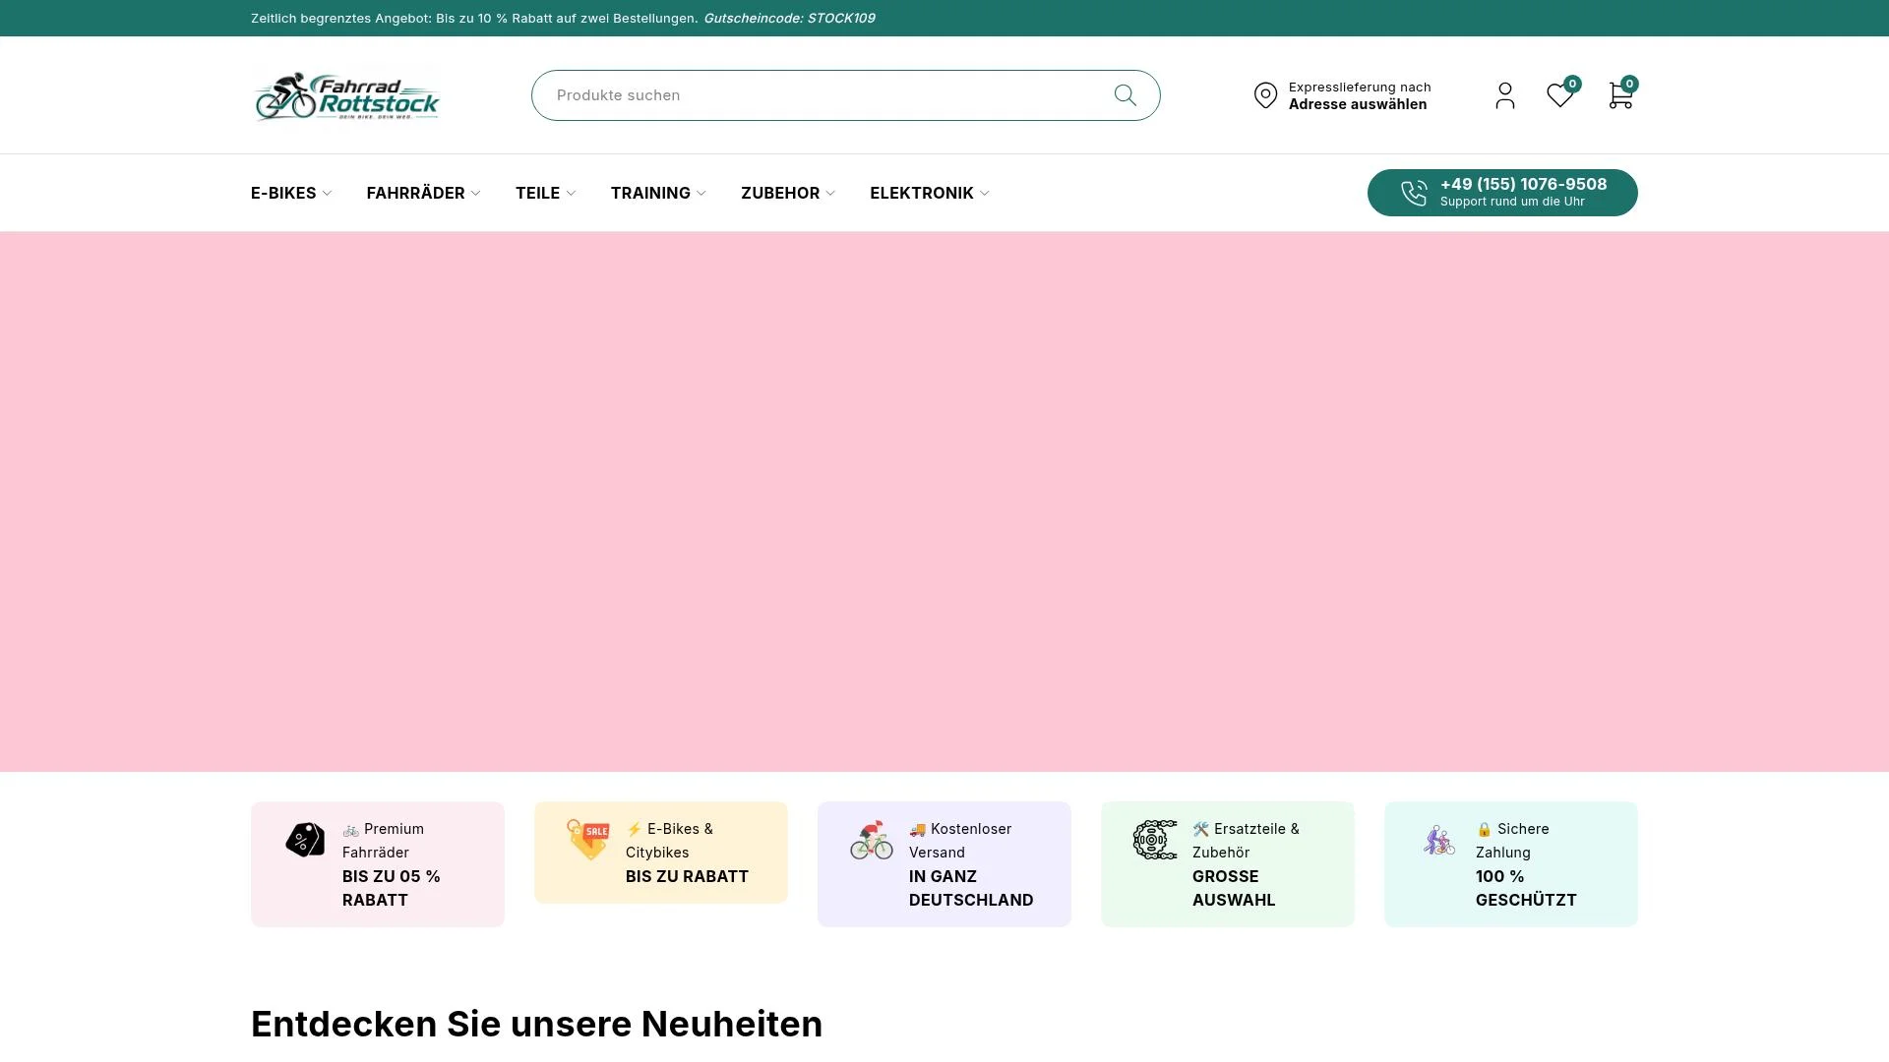Click the purple riders icon for Sichere Zahlung
Viewport: 1889px width, 1062px height.
point(1438,840)
